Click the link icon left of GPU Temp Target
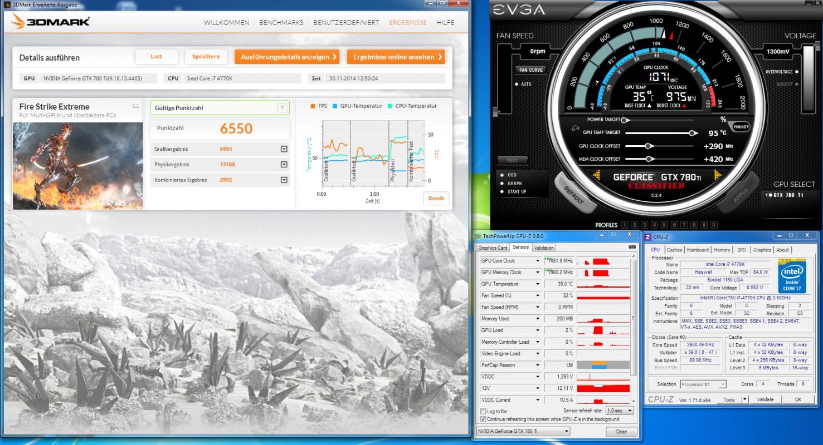The width and height of the screenshot is (823, 445). pos(576,127)
